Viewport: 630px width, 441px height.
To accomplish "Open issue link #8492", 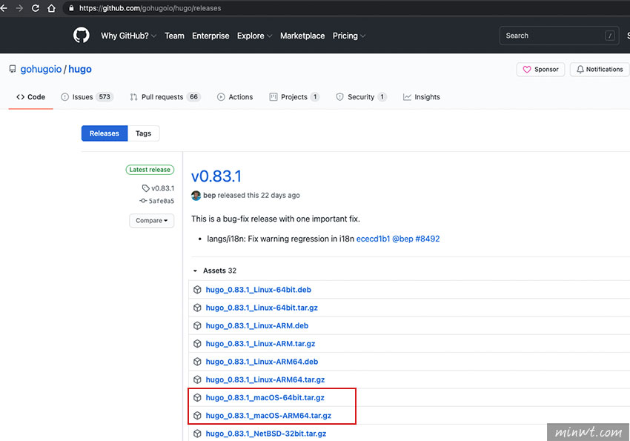I will (x=428, y=239).
